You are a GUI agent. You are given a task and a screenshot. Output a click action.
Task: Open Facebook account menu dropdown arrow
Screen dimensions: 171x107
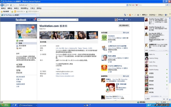tap(130, 20)
